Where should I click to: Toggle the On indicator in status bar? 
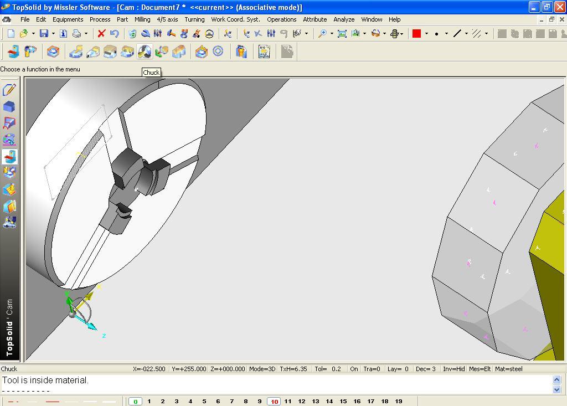click(354, 369)
